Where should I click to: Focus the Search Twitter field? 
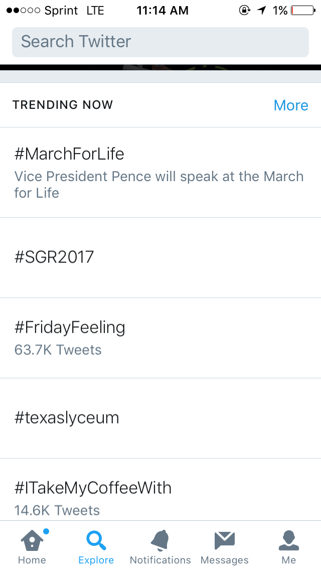pos(160,42)
